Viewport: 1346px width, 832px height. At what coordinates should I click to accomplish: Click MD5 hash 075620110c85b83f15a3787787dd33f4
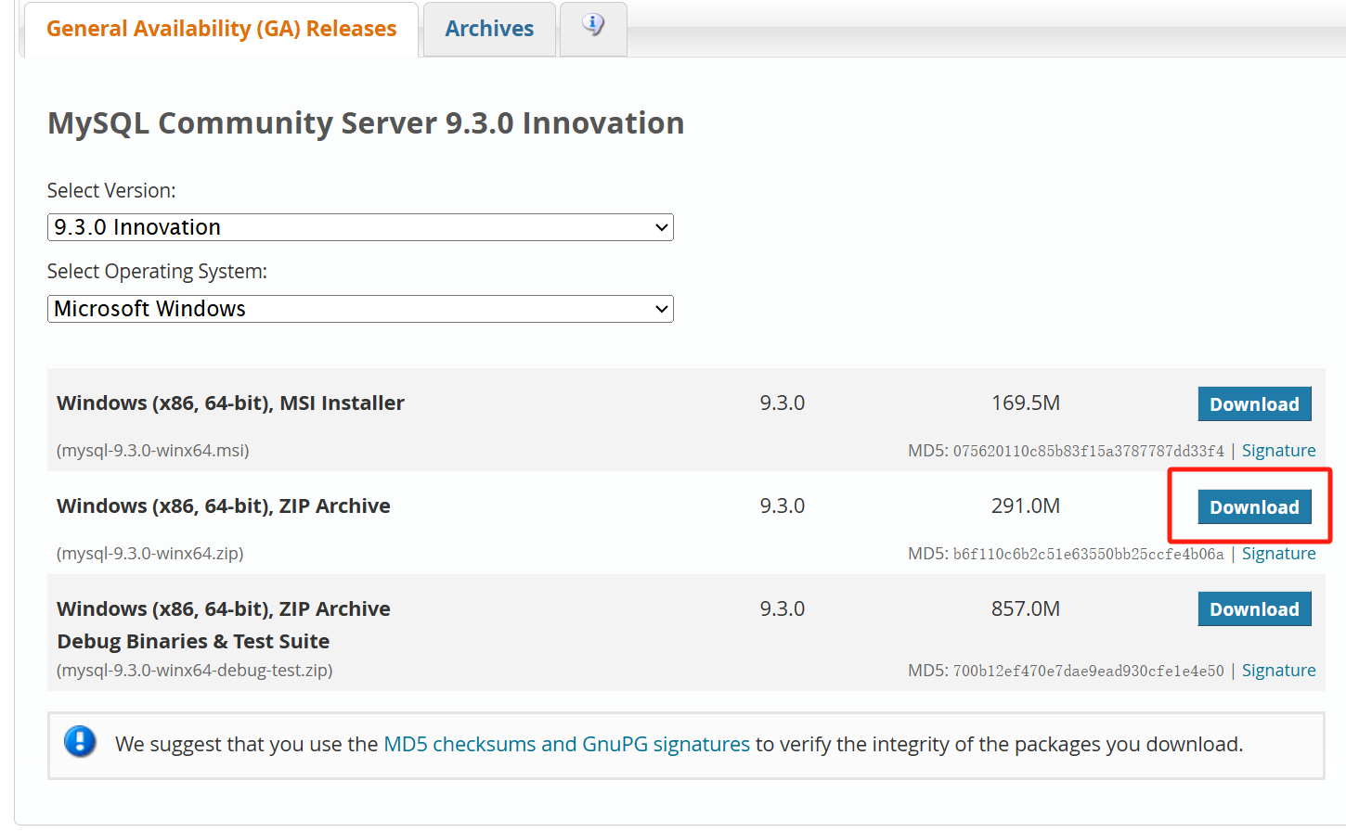point(1088,451)
